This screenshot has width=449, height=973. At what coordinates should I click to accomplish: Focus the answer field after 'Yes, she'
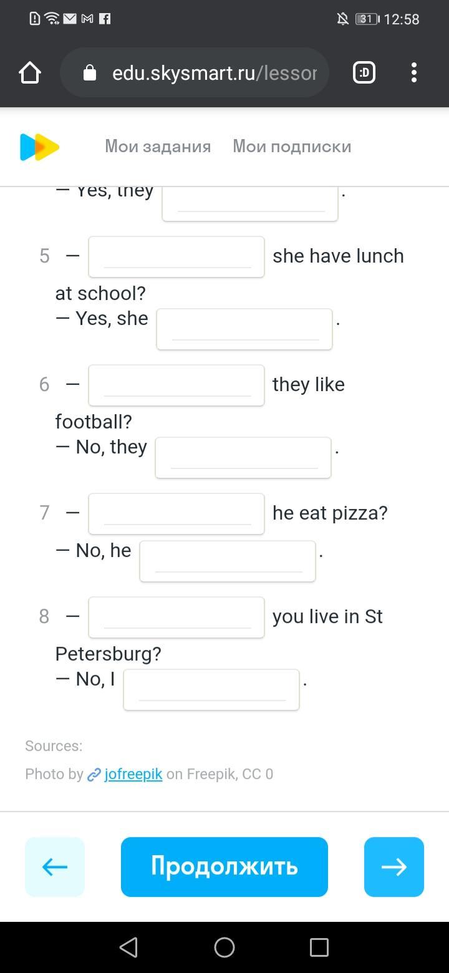coord(244,329)
